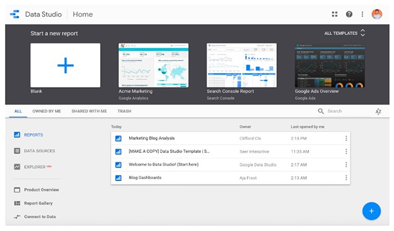This screenshot has width=394, height=231.
Task: Select REPORTS in the sidebar
Action: [x=33, y=135]
